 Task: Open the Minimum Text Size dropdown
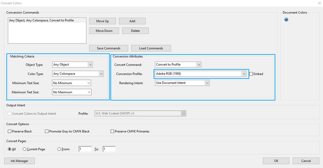72,83
